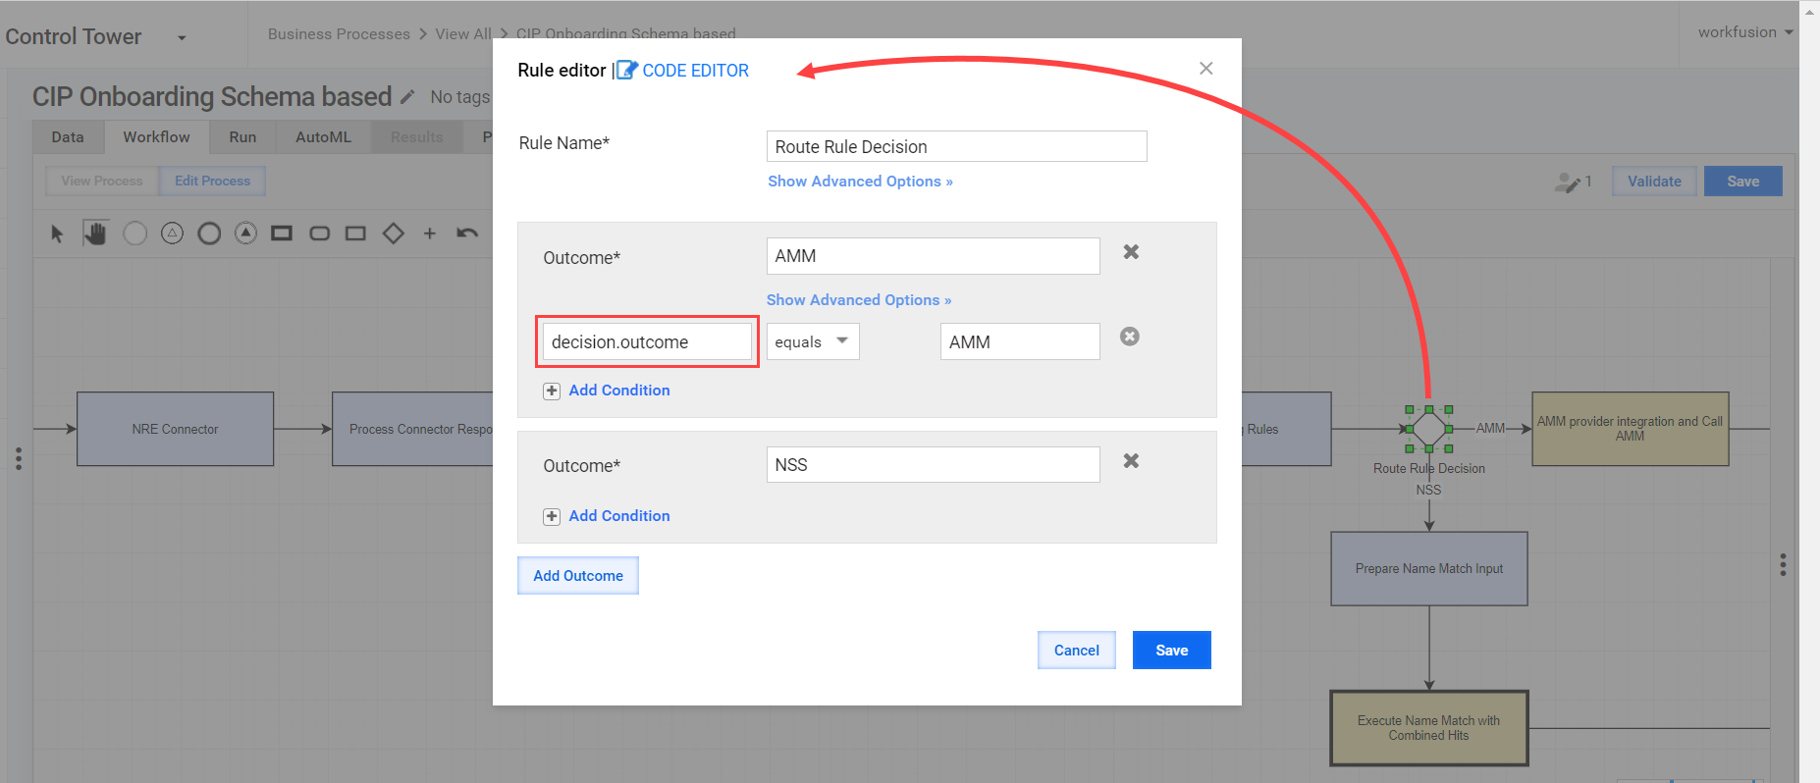Viewport: 1820px width, 783px height.
Task: Save the business process in toolbar
Action: click(x=1742, y=181)
